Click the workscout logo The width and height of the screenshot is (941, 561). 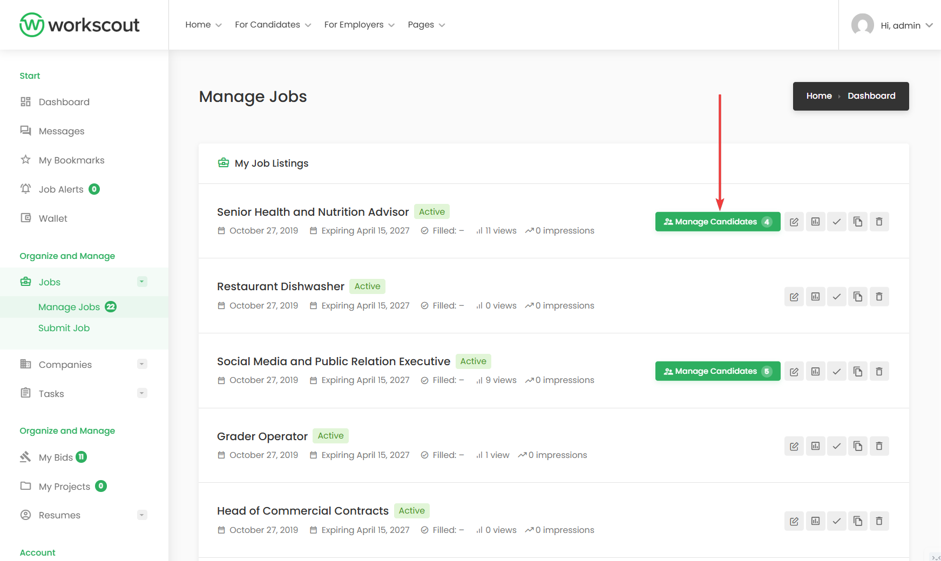80,25
